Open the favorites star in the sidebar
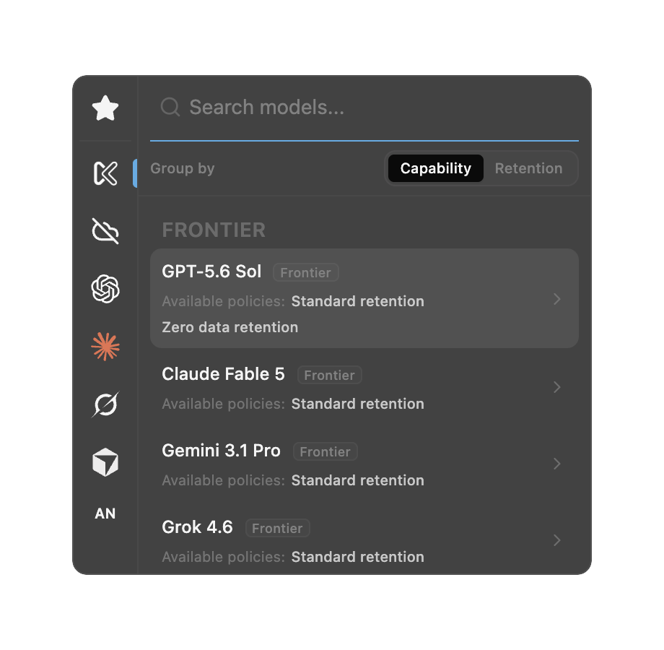The height and width of the screenshot is (650, 664). click(105, 108)
